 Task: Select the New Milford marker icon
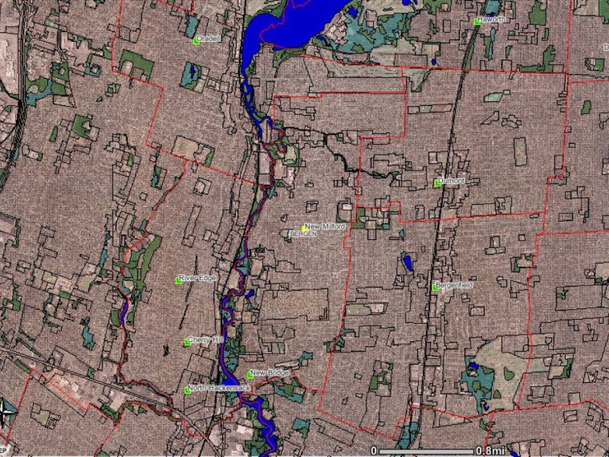tap(302, 226)
